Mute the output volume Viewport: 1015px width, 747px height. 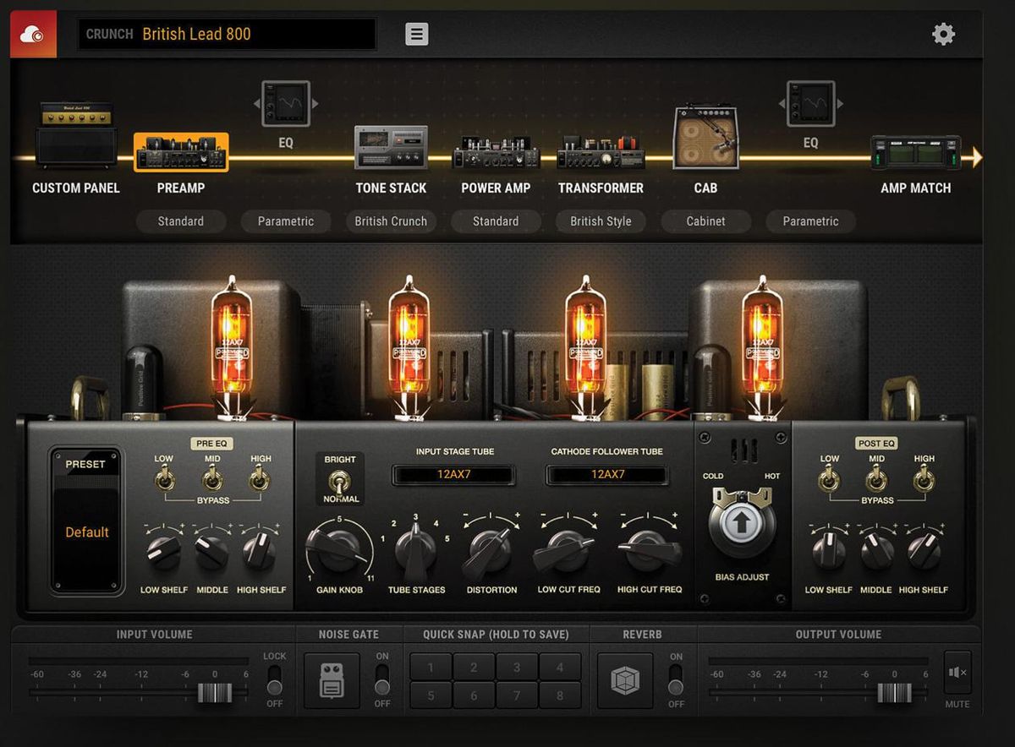957,673
